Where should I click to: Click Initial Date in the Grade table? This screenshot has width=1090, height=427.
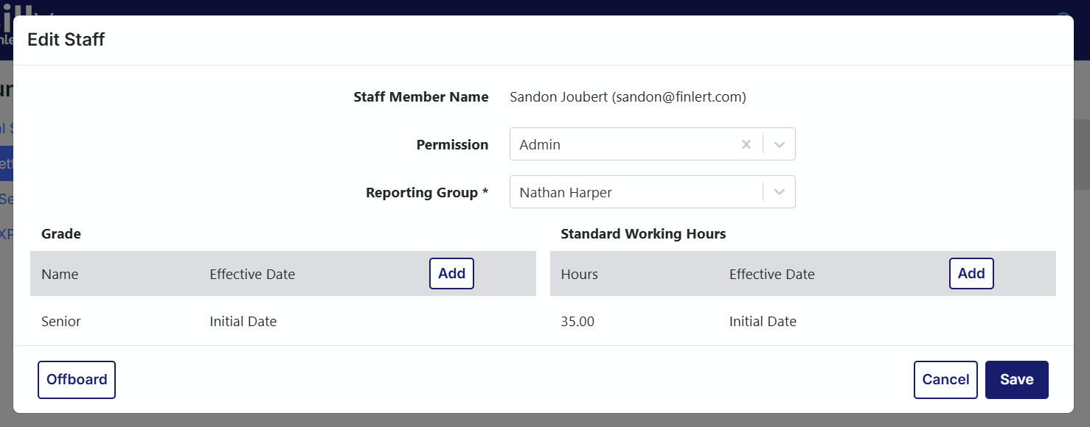pyautogui.click(x=243, y=322)
